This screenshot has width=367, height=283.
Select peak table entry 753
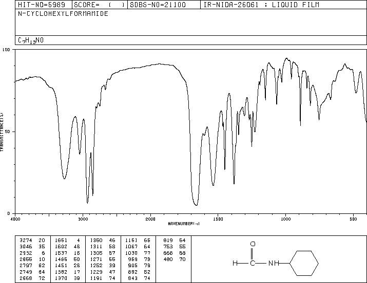[x=168, y=247]
